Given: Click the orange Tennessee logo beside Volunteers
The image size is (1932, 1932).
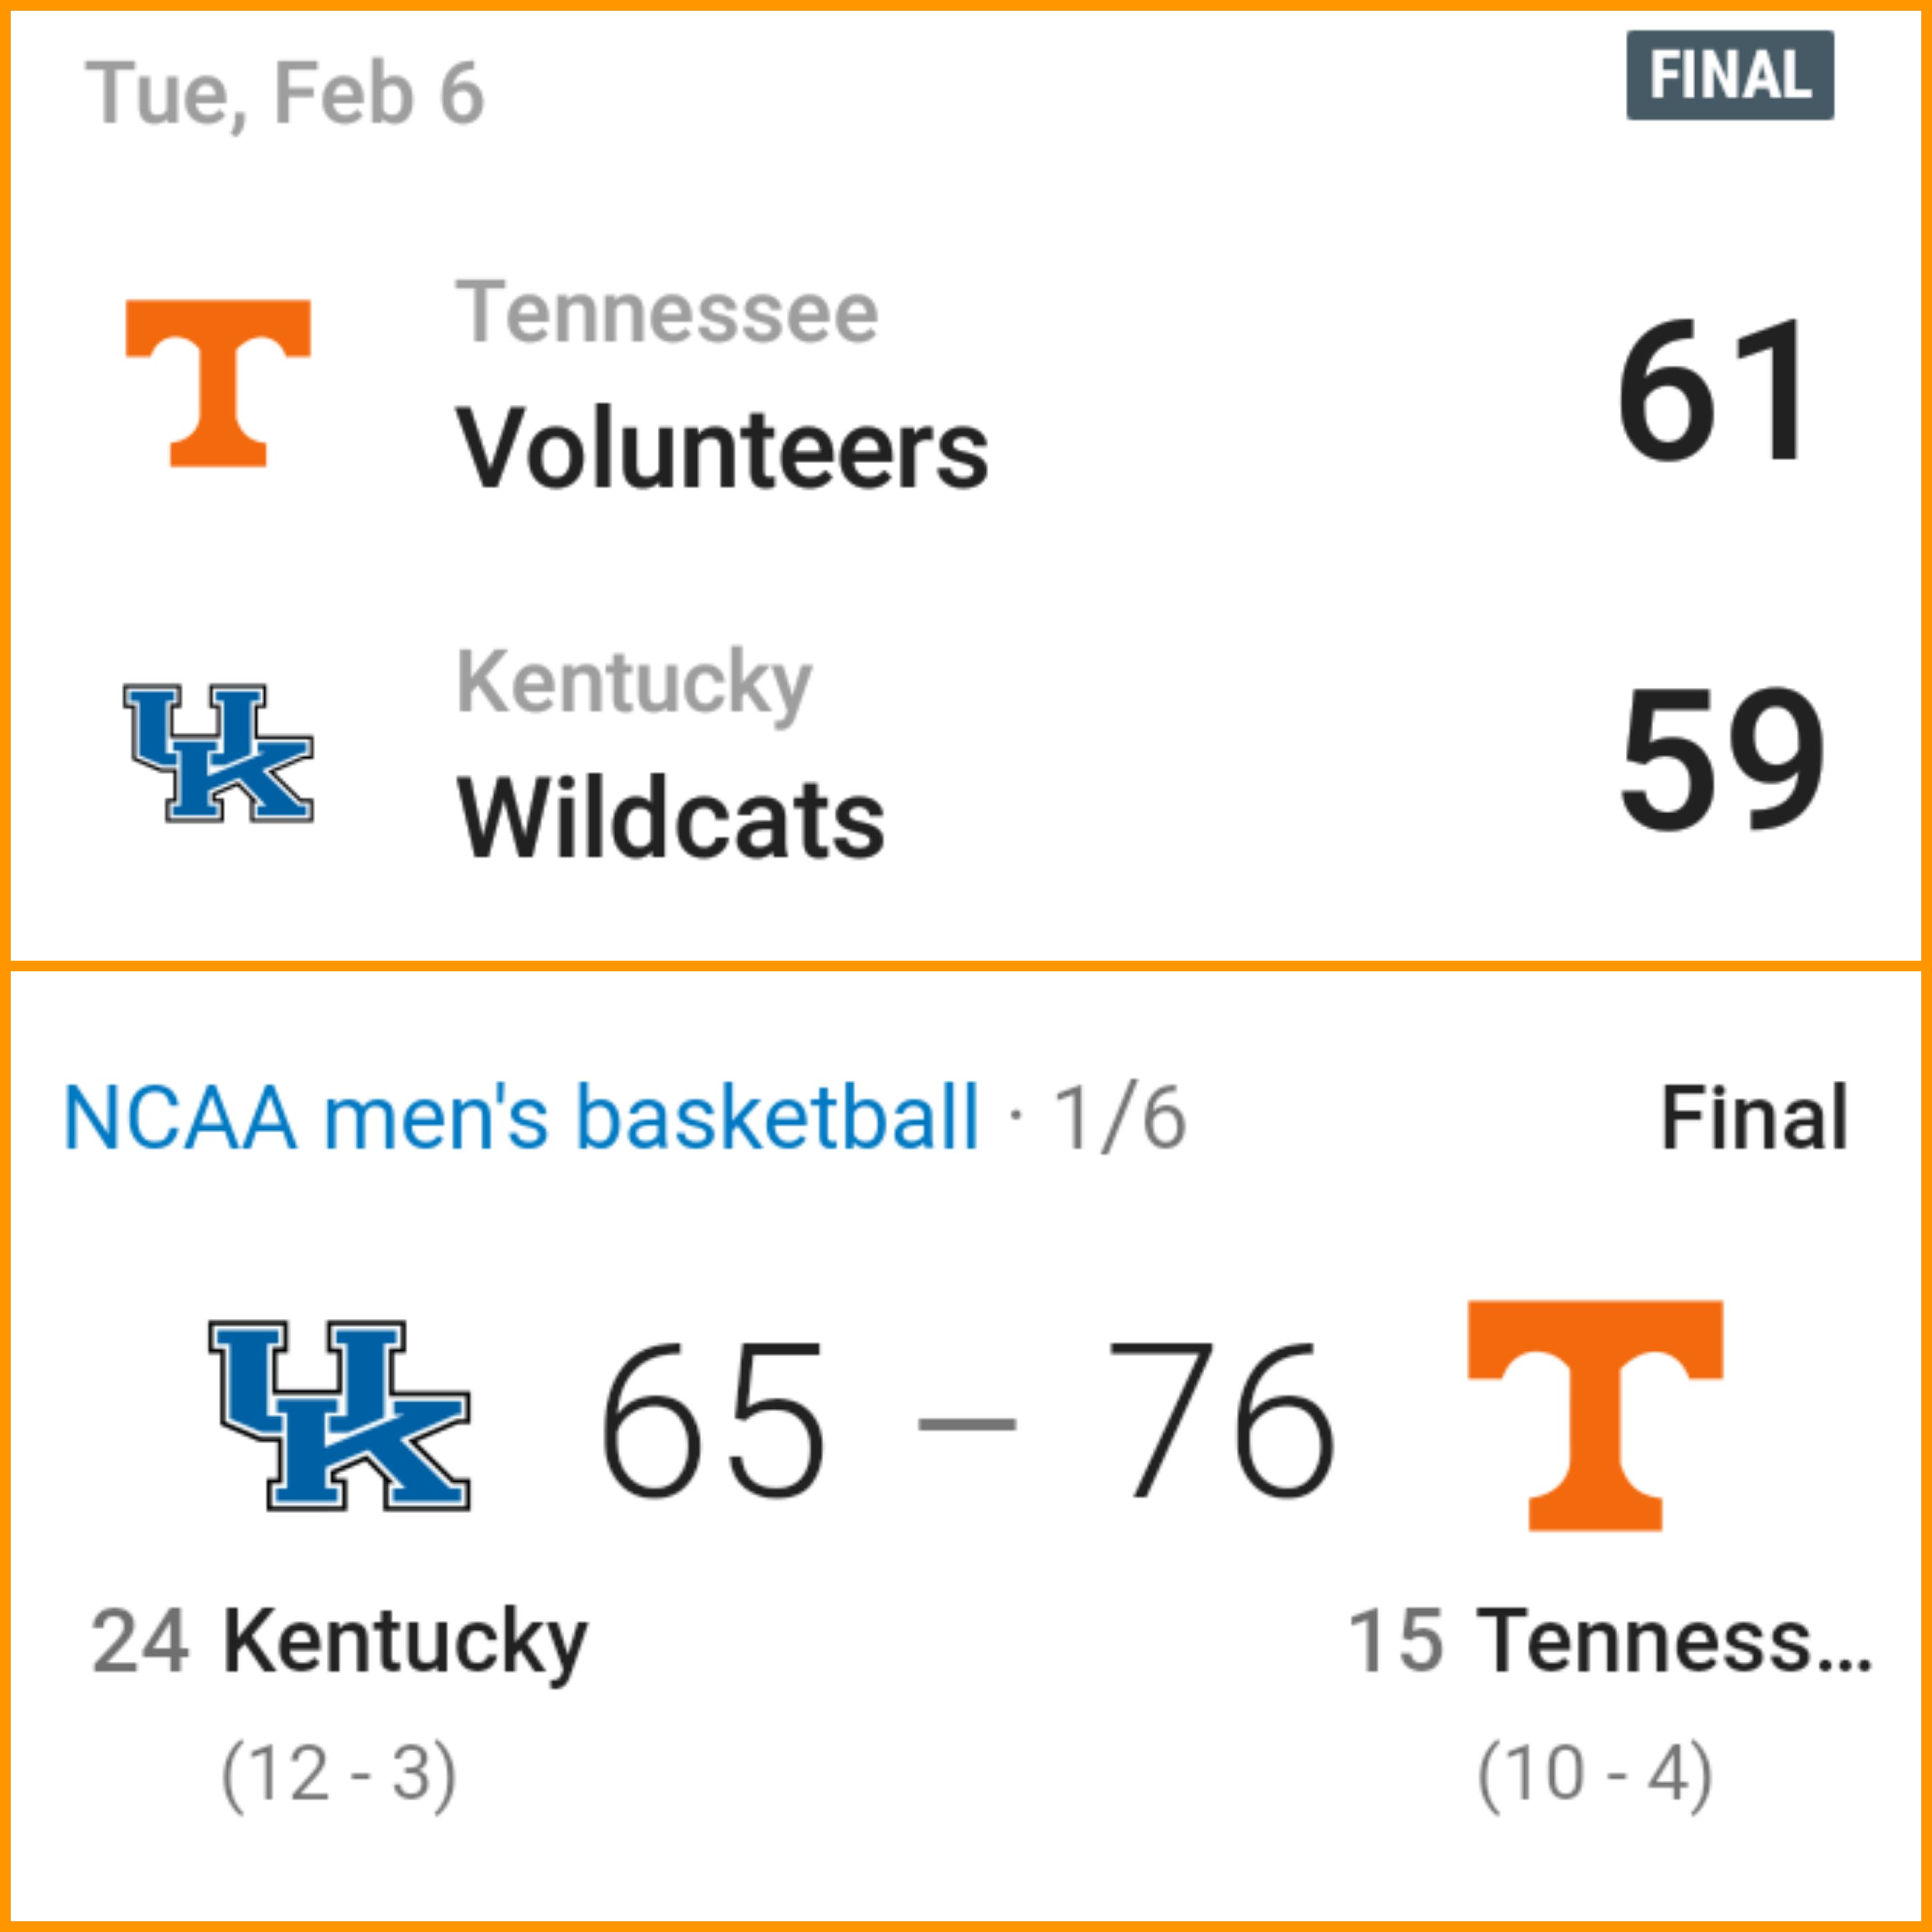Looking at the screenshot, I should (218, 383).
